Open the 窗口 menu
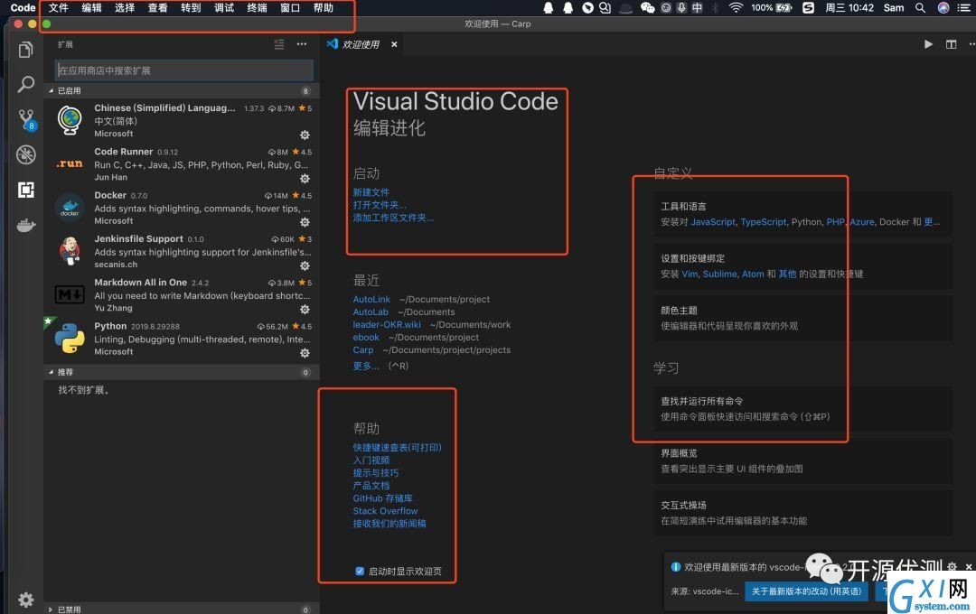 click(x=290, y=8)
